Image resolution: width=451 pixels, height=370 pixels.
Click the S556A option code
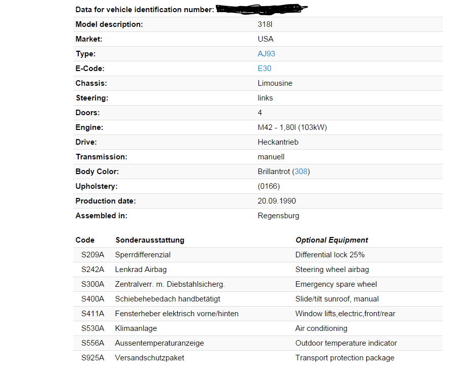pos(92,343)
